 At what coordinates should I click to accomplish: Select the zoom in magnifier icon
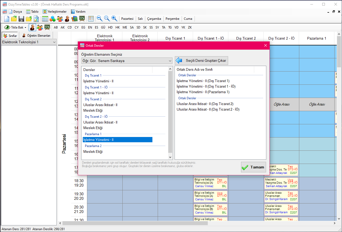pos(114,18)
